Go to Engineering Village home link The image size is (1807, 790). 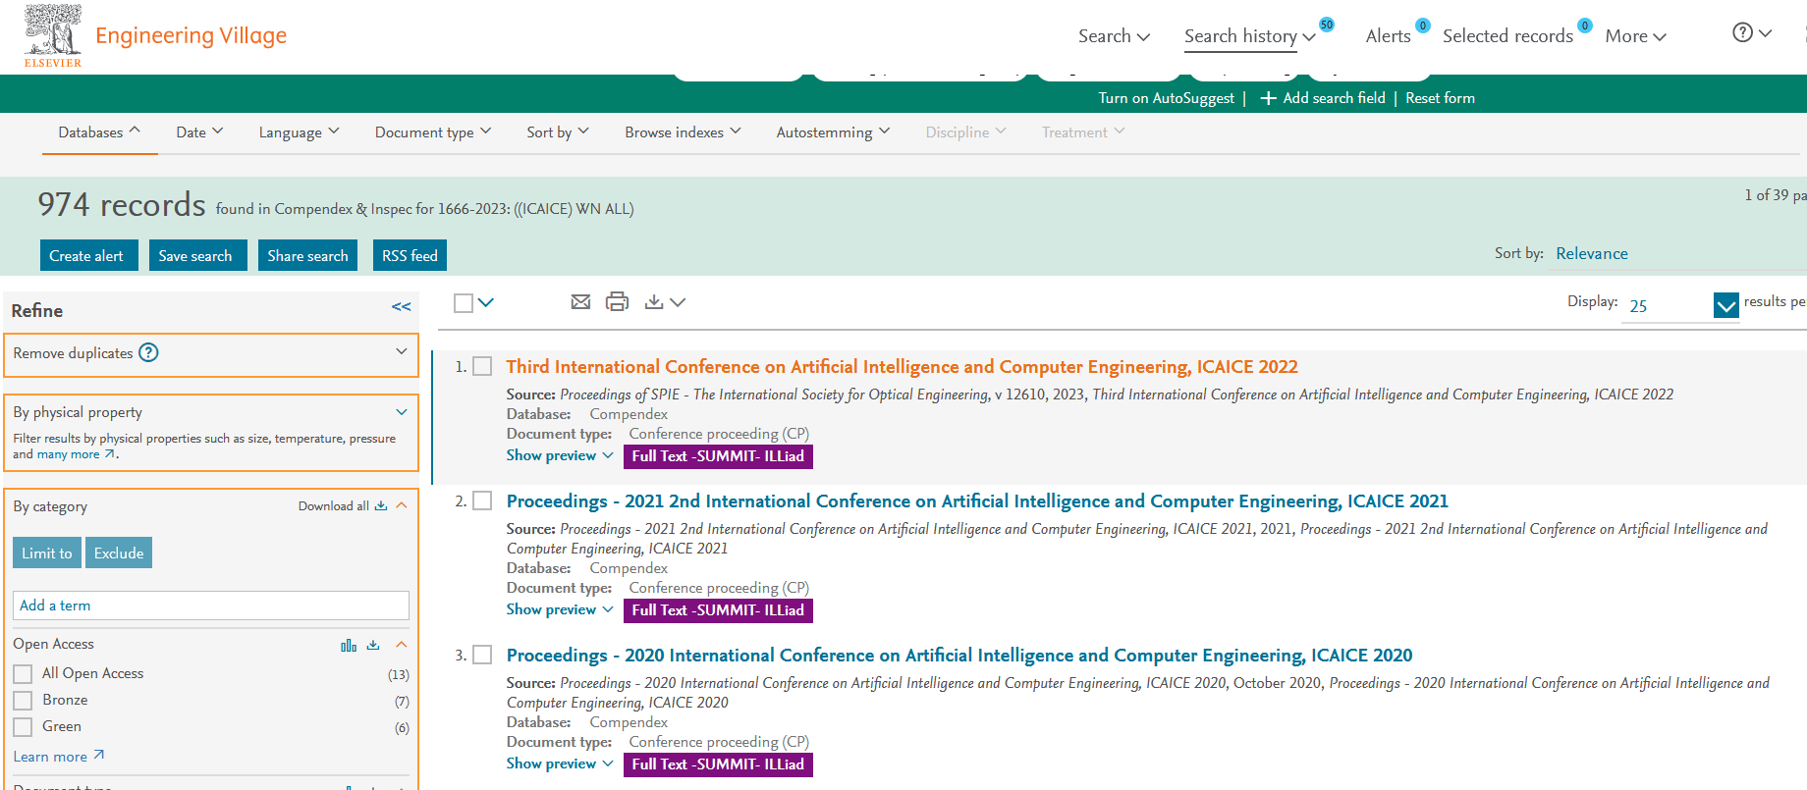191,35
